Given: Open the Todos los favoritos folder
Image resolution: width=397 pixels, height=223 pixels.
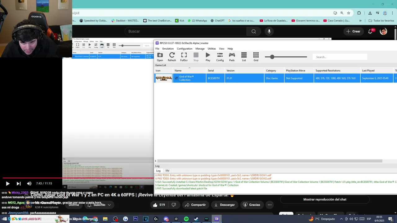Looking at the screenshot, I should [381, 21].
